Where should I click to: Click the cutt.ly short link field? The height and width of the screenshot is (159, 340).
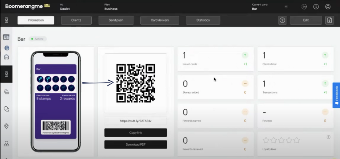[135, 121]
